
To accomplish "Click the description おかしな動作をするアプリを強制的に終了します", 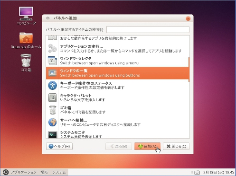I will 98,38.
